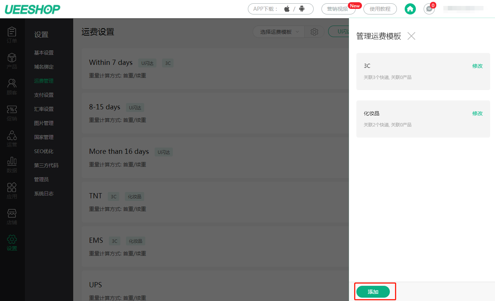The width and height of the screenshot is (495, 301).
Task: Click the green home icon
Action: pyautogui.click(x=410, y=9)
